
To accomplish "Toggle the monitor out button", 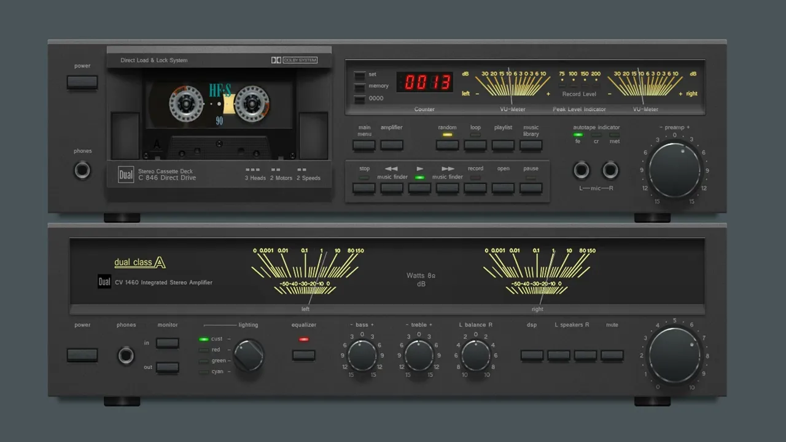I will 168,368.
